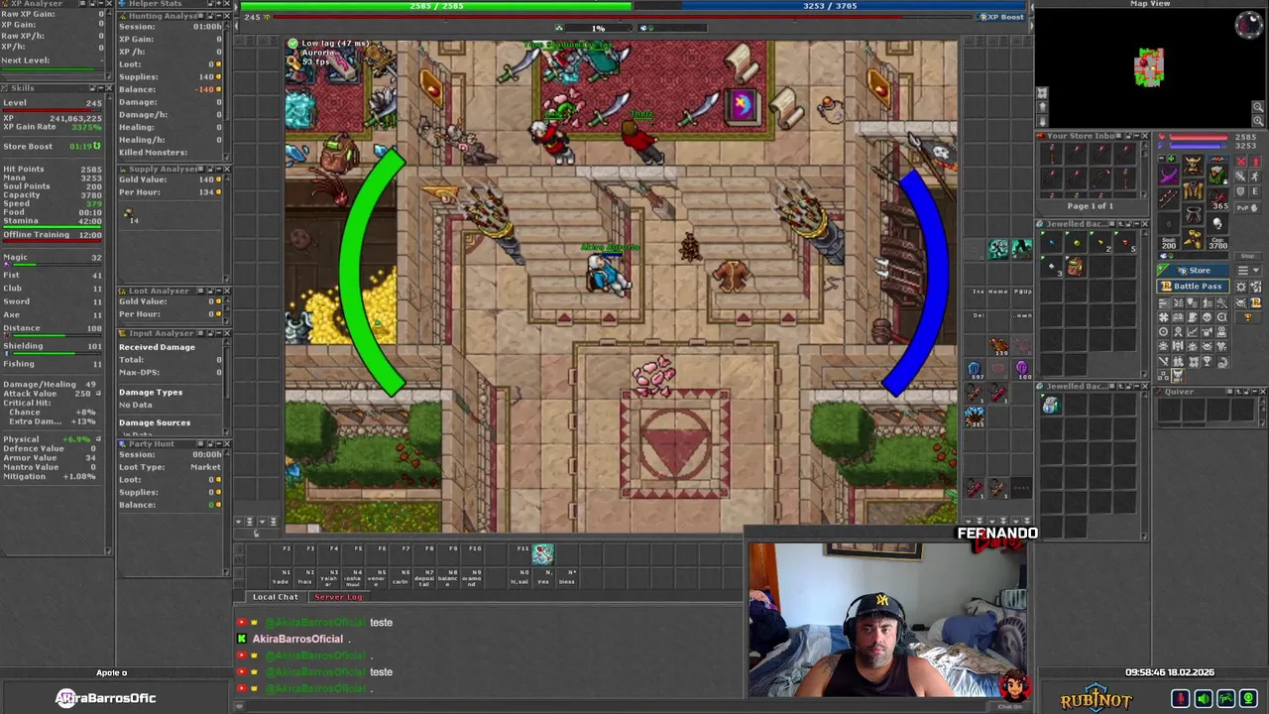The height and width of the screenshot is (714, 1269).
Task: Switch to the Local Chat tab
Action: (x=275, y=597)
